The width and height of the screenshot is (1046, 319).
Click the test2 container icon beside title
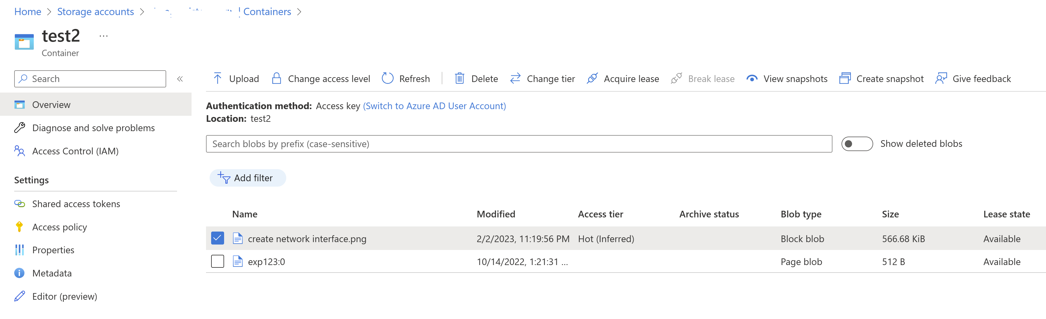point(24,42)
